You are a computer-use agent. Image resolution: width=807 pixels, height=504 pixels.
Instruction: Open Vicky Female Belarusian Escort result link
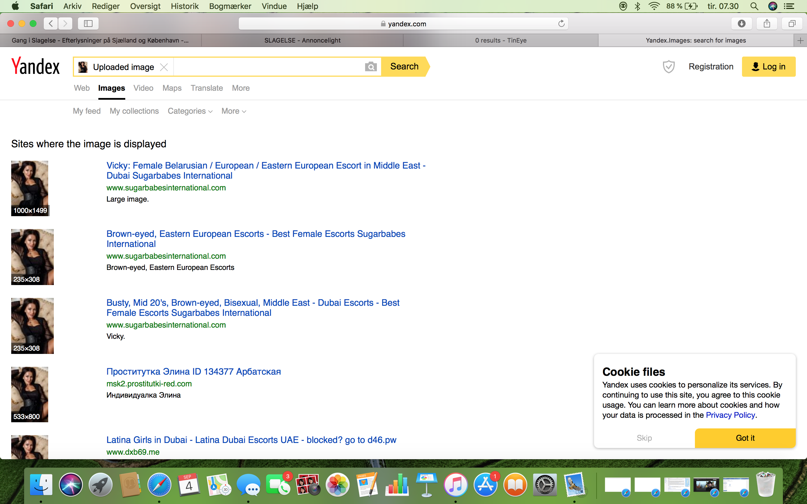pyautogui.click(x=266, y=170)
